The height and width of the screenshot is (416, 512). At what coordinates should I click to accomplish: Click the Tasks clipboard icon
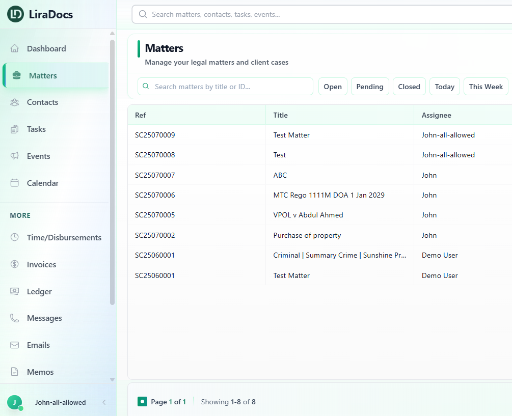15,129
